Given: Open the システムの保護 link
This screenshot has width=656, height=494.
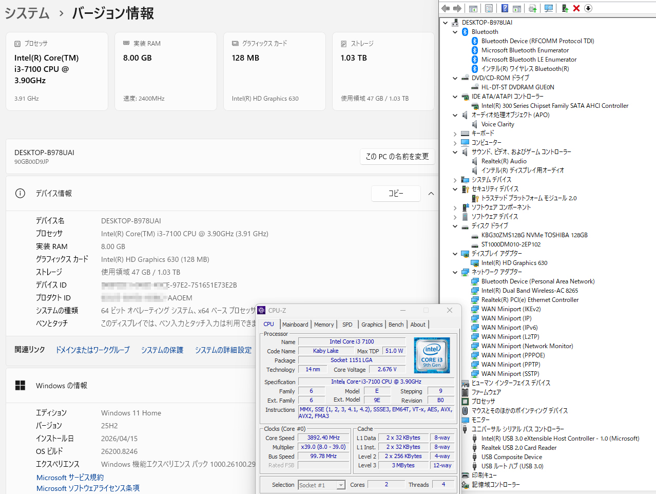Looking at the screenshot, I should (x=162, y=350).
